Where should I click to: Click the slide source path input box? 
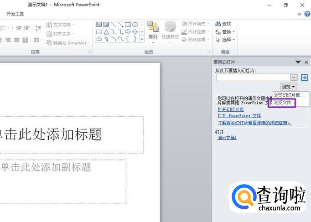(x=254, y=77)
